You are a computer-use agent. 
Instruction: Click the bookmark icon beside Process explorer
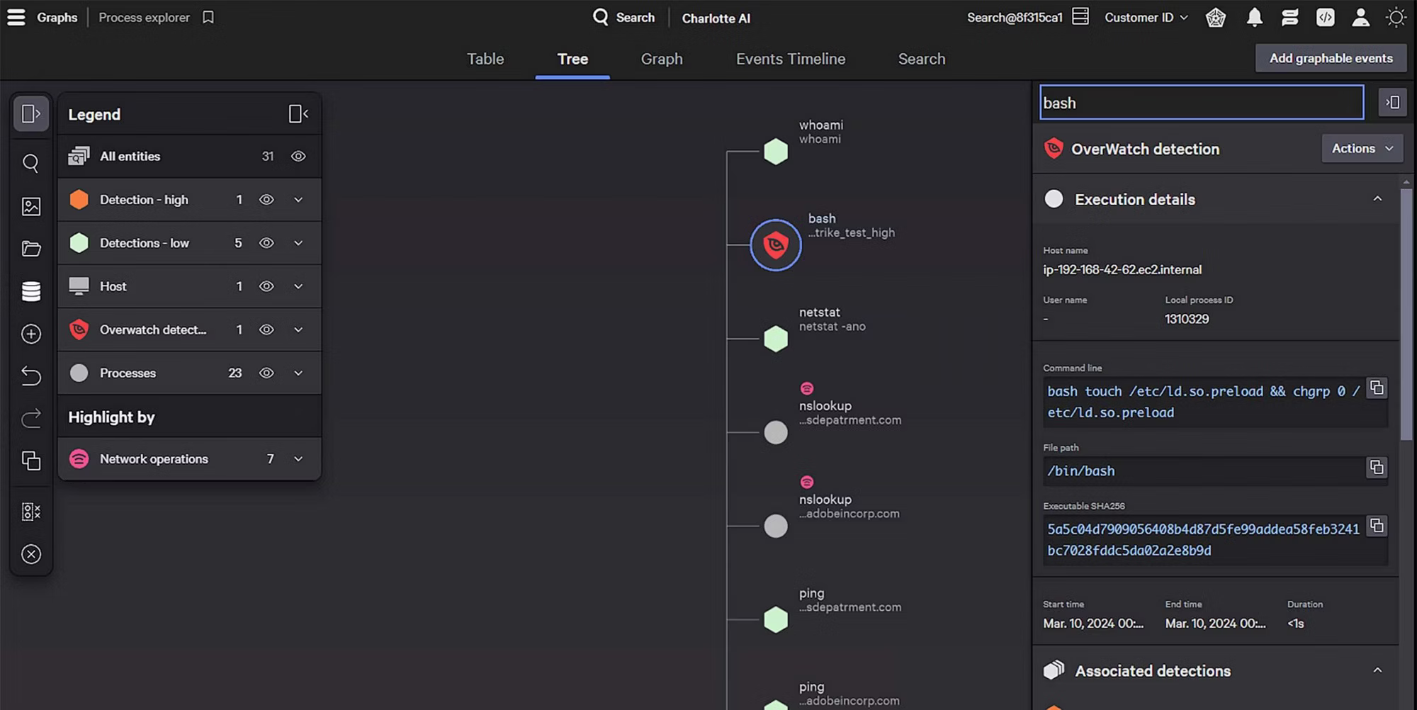(x=208, y=18)
